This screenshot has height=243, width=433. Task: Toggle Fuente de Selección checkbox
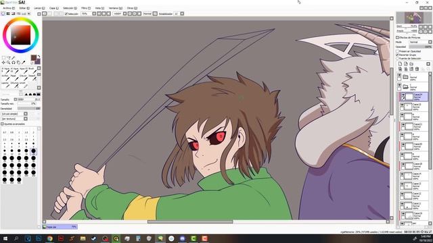[398, 59]
